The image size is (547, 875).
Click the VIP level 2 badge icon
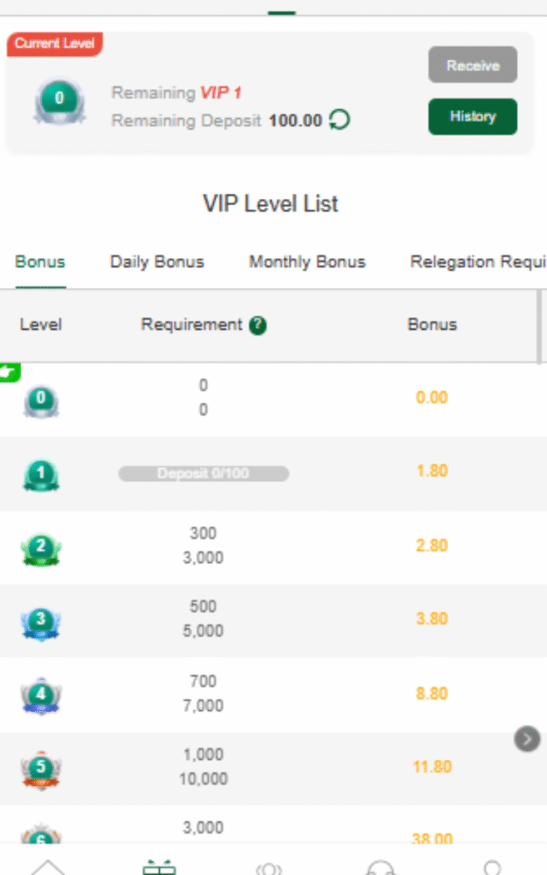41,549
